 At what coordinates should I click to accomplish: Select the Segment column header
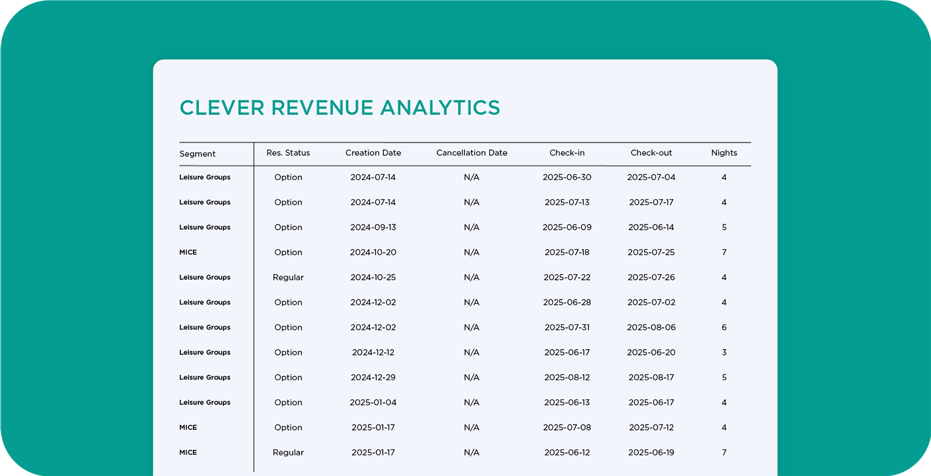tap(197, 154)
